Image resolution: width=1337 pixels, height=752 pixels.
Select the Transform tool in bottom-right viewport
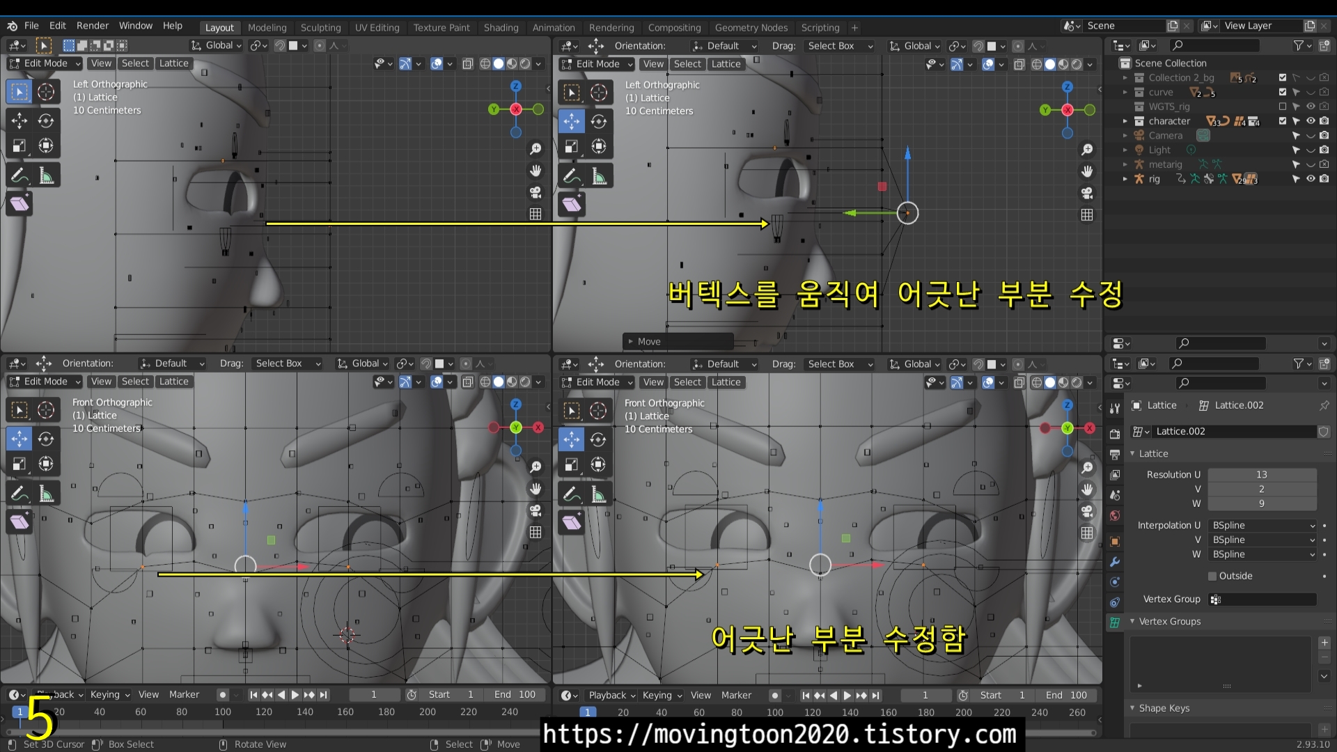coord(598,464)
